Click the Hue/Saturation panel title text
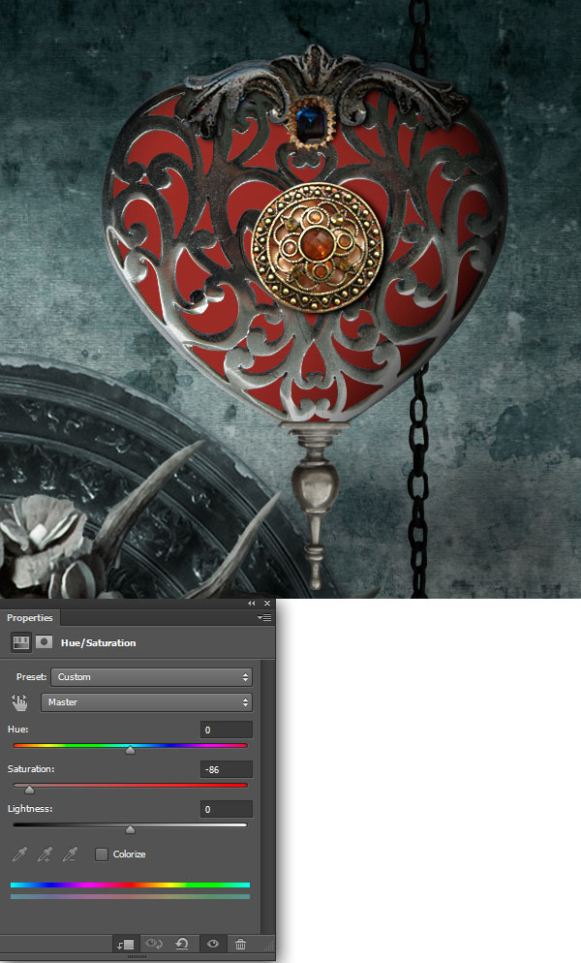The height and width of the screenshot is (963, 581). [x=98, y=643]
